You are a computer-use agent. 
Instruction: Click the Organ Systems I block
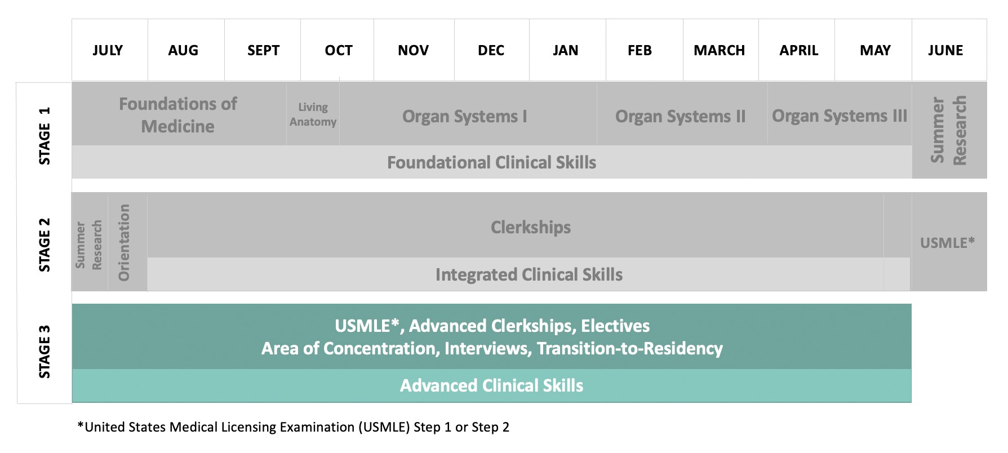coord(465,116)
